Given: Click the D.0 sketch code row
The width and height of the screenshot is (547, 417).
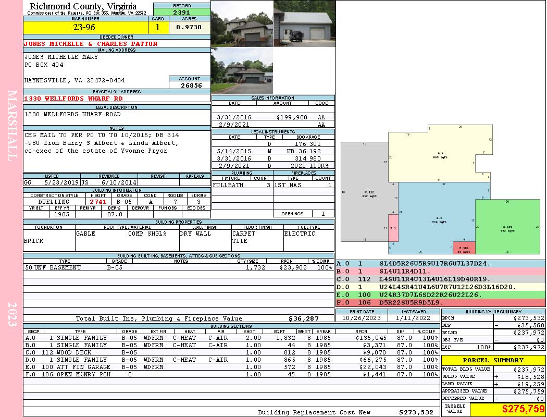Looking at the screenshot, I should pyautogui.click(x=441, y=287).
